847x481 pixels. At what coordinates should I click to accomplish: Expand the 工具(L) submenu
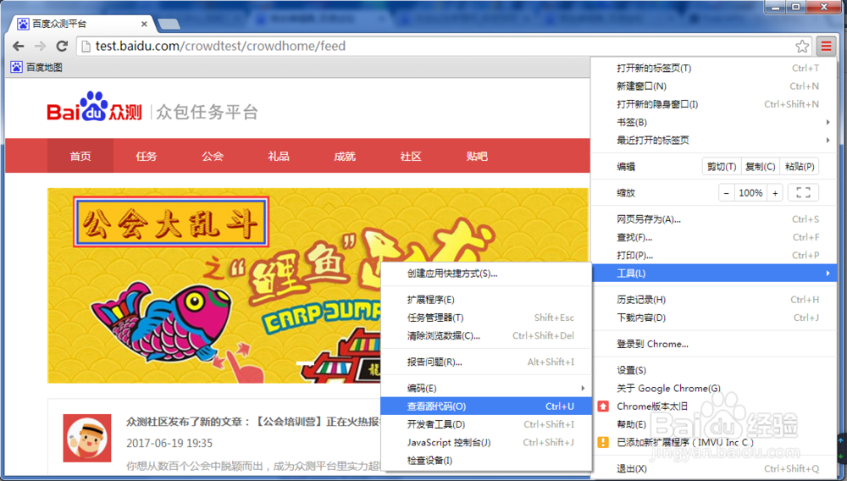point(714,274)
